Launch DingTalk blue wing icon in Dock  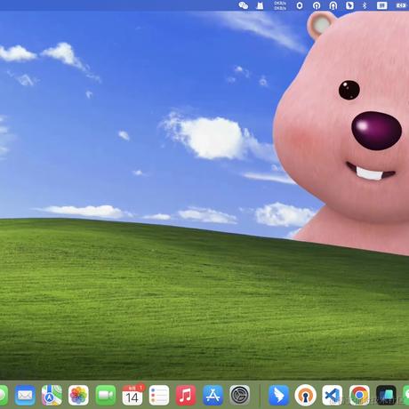click(x=278, y=395)
